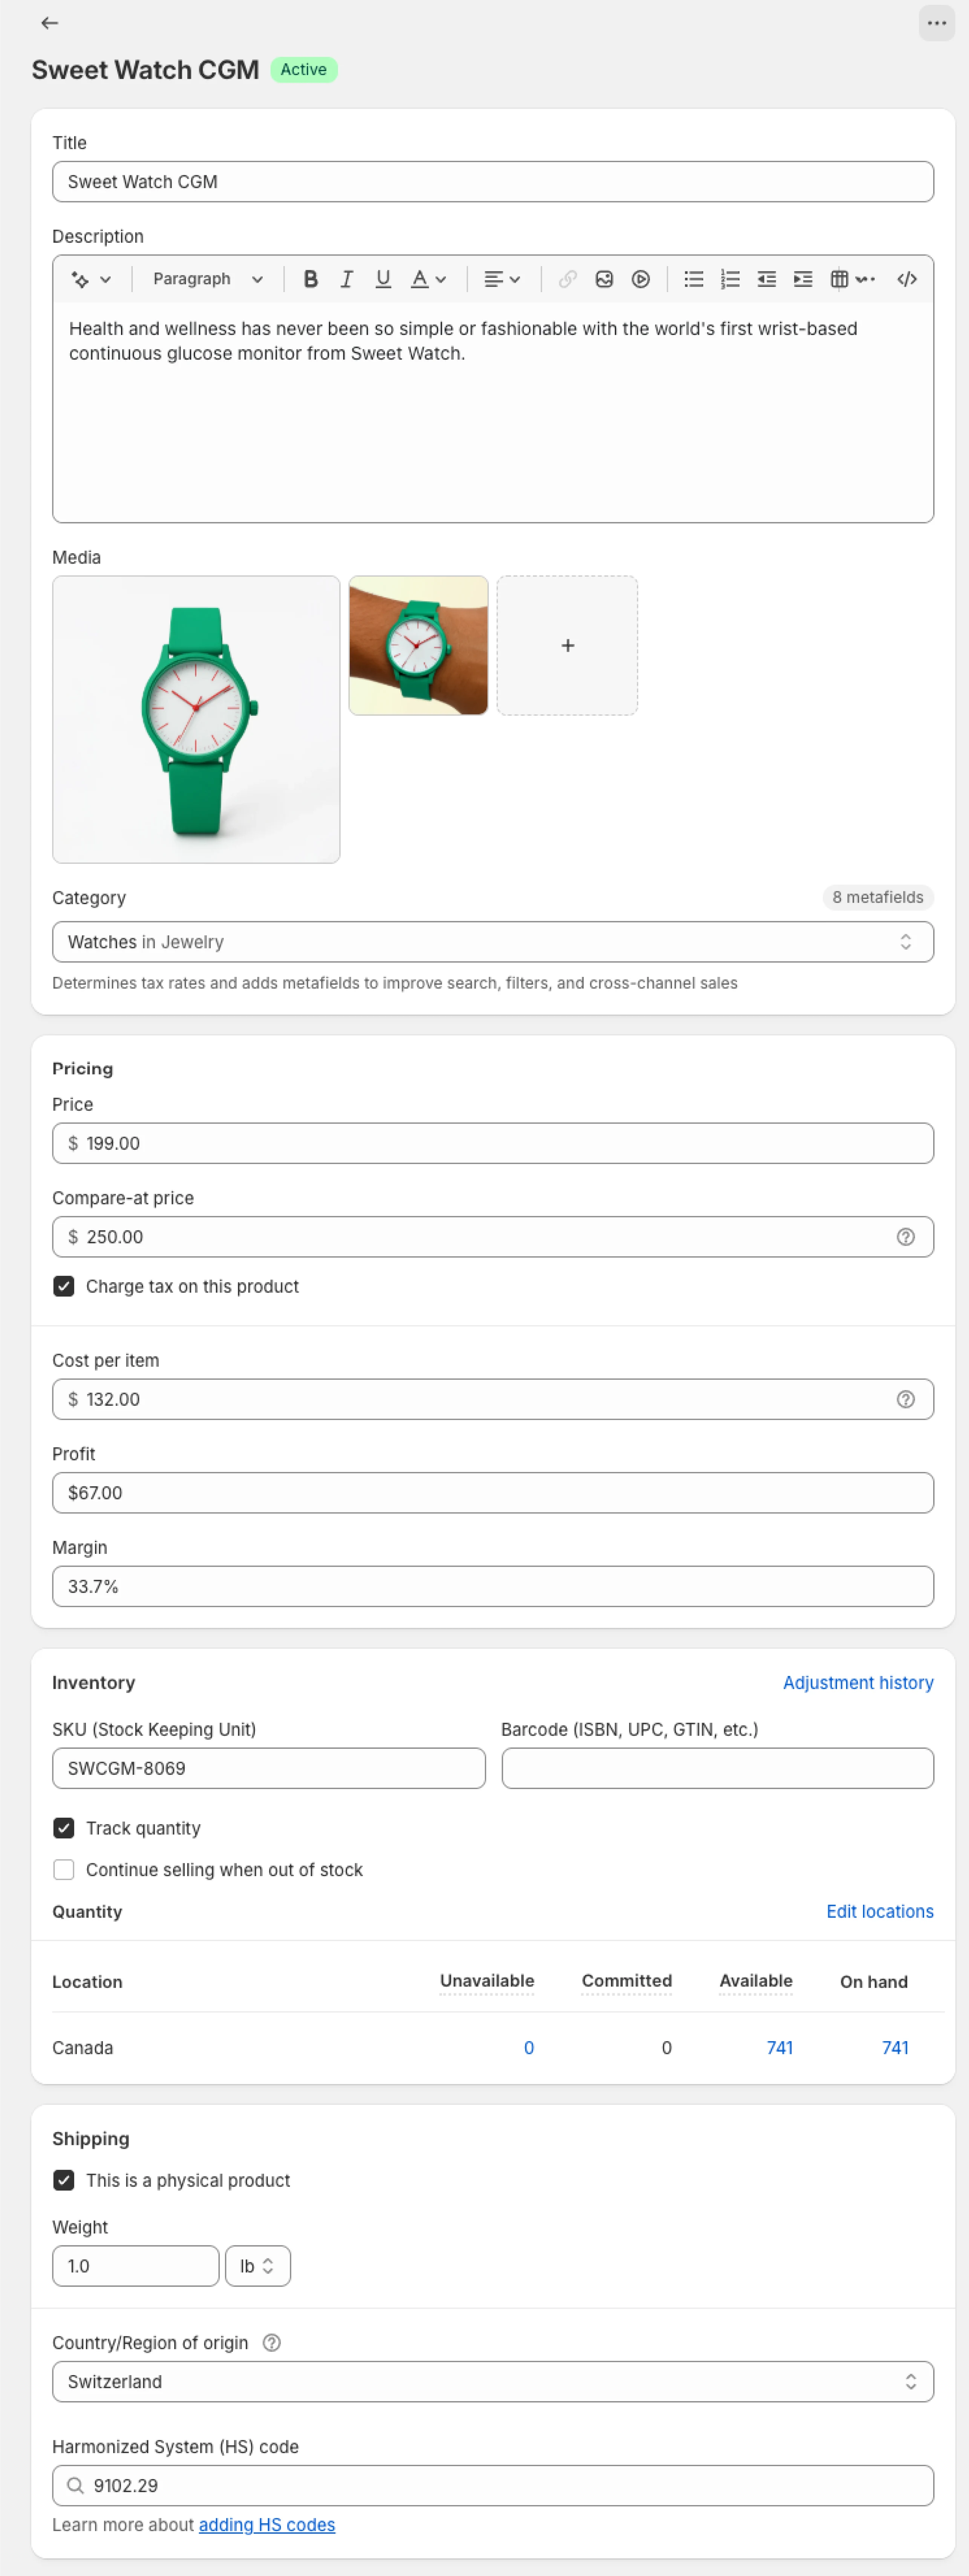Select the wrist watch photo thumbnail
Image resolution: width=969 pixels, height=2576 pixels.
click(x=418, y=645)
